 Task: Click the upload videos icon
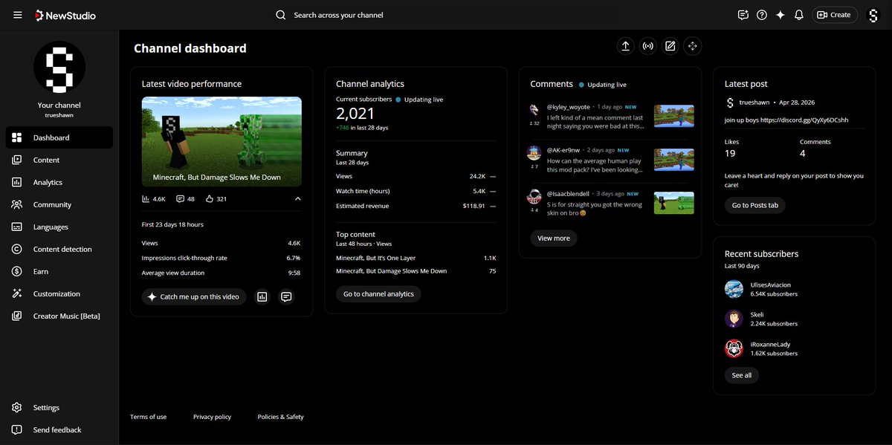pyautogui.click(x=626, y=46)
